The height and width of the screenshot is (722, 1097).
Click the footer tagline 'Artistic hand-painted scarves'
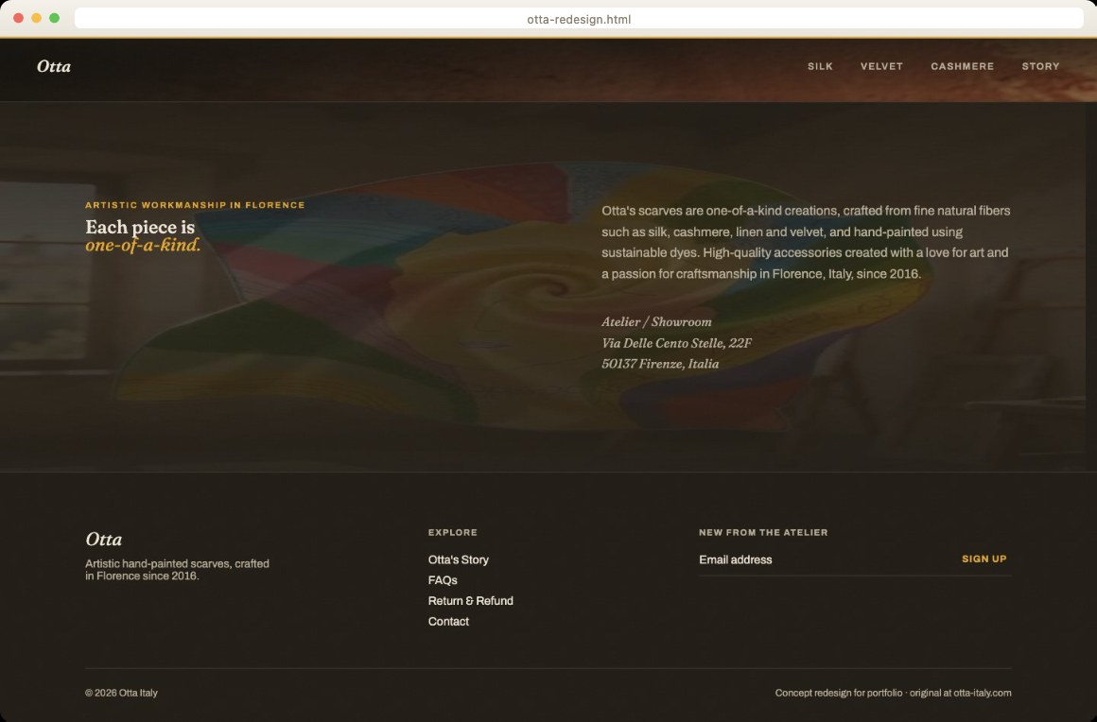point(177,570)
